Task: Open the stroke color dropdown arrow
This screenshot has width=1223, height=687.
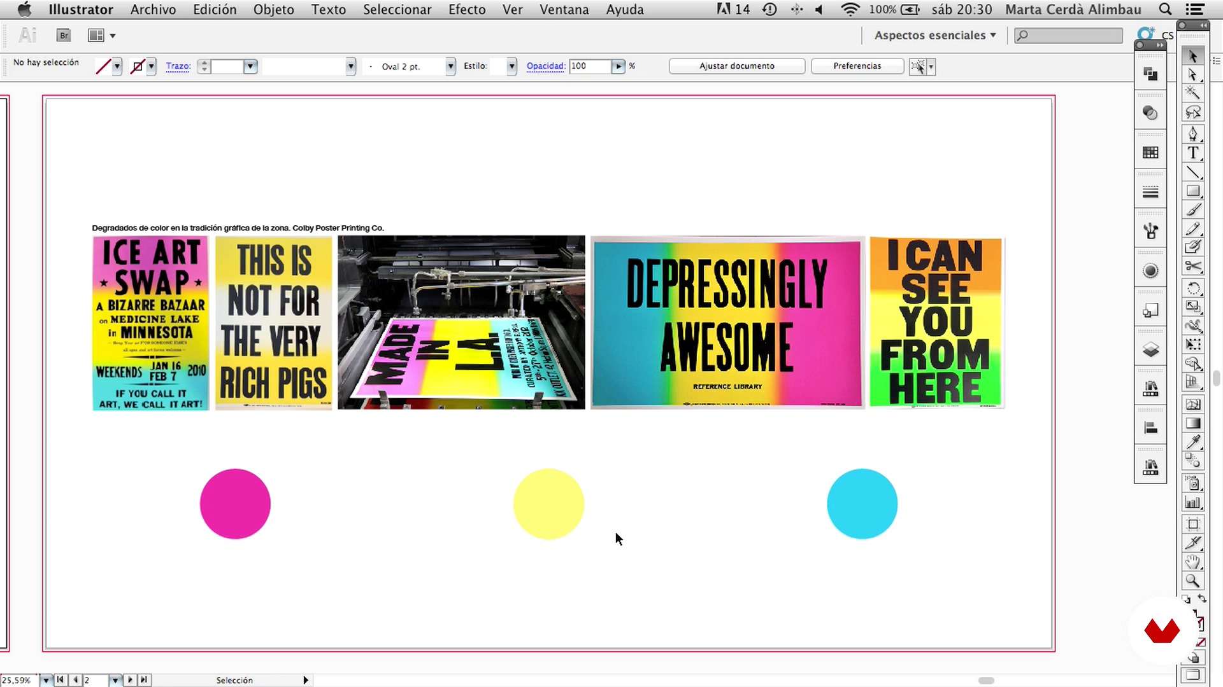Action: coord(152,66)
